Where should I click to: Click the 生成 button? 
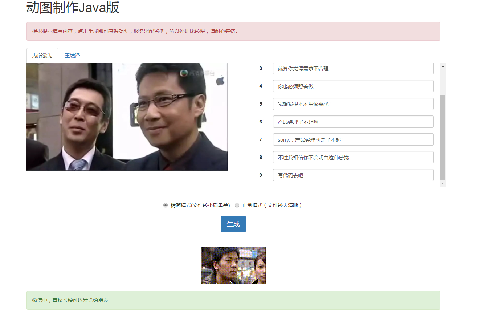(233, 224)
